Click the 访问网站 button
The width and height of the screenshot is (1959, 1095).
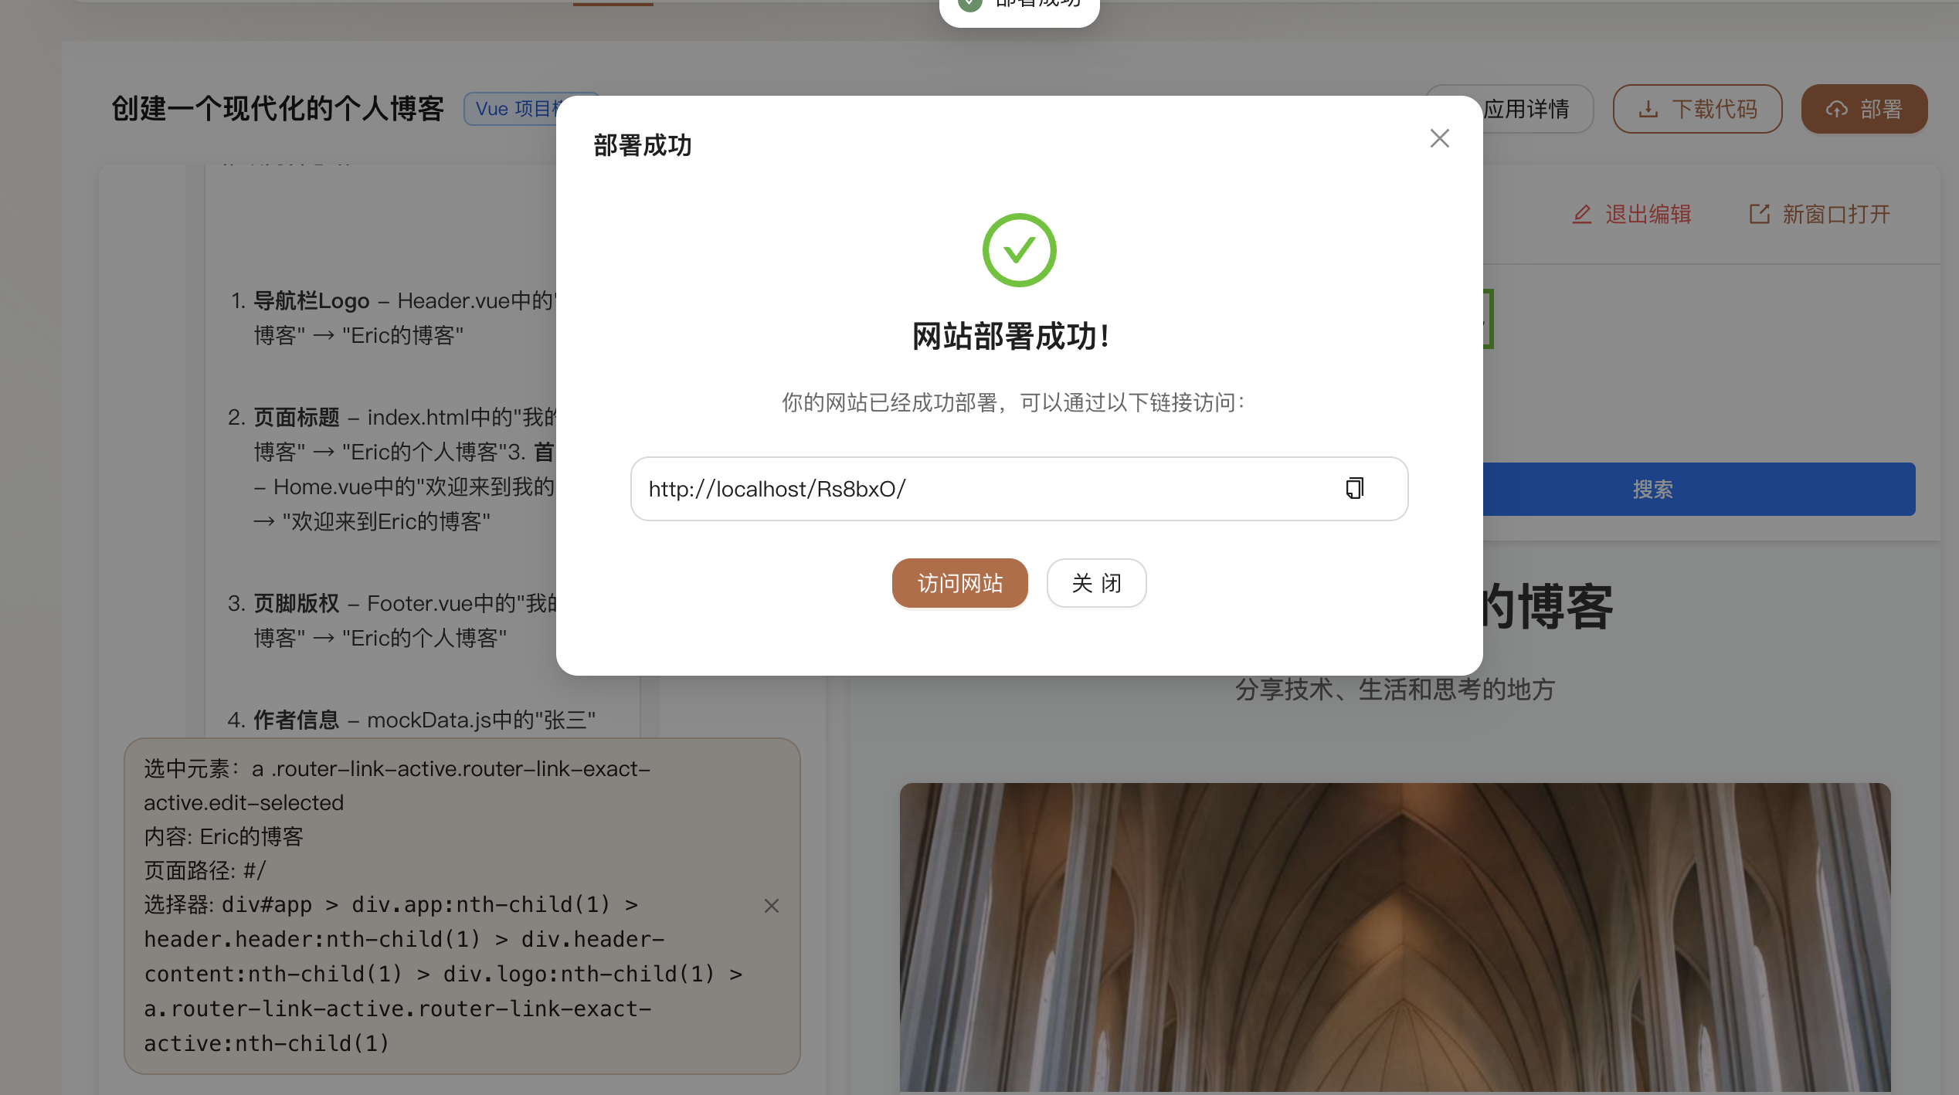(x=959, y=583)
